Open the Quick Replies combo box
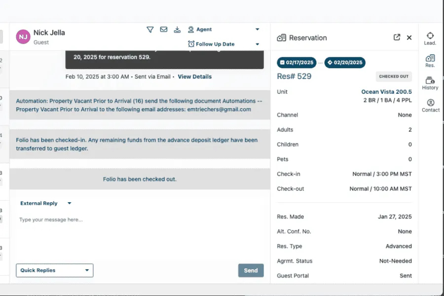 pyautogui.click(x=54, y=270)
